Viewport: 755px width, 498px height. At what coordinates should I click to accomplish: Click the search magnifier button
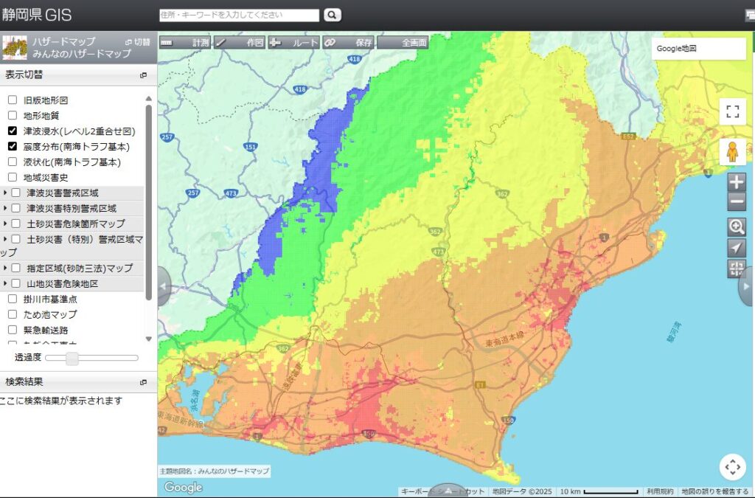(333, 15)
